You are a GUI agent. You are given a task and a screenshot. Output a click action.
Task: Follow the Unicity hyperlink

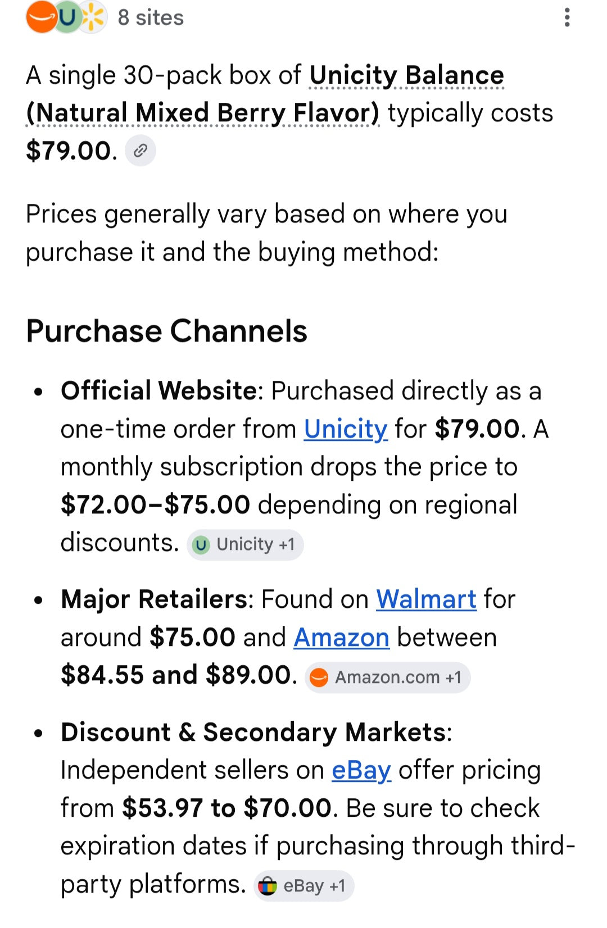click(346, 429)
